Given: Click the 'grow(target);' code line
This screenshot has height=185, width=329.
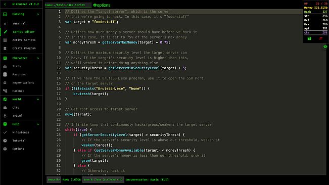Looking at the screenshot, I should click(95, 161).
